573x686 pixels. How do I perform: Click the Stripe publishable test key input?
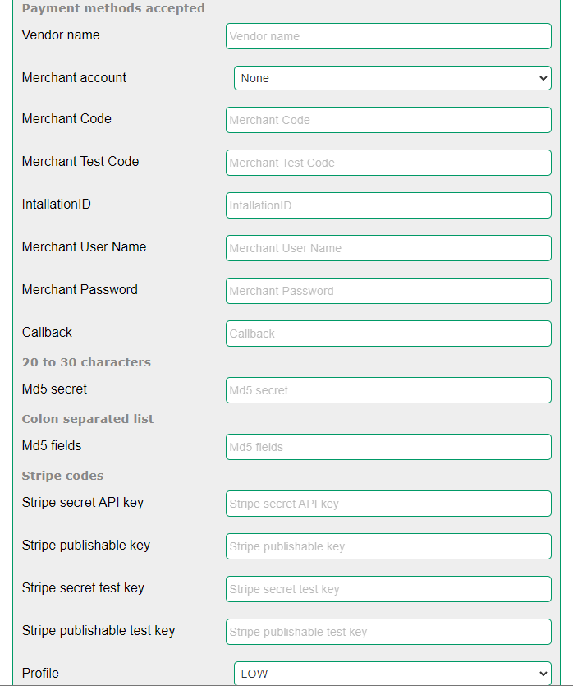387,632
